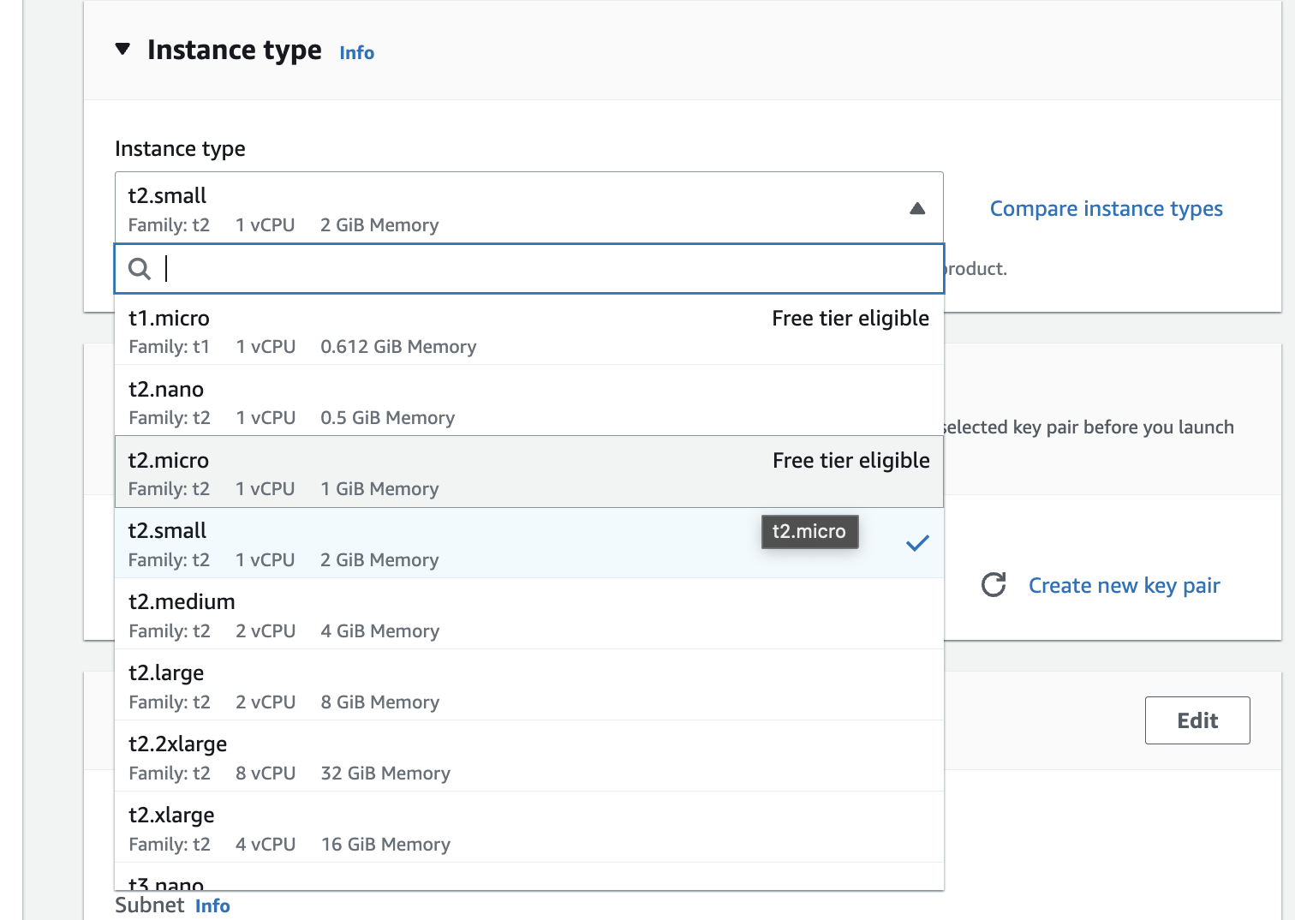The height and width of the screenshot is (920, 1295).
Task: Click the search magnifier icon
Action: [139, 269]
